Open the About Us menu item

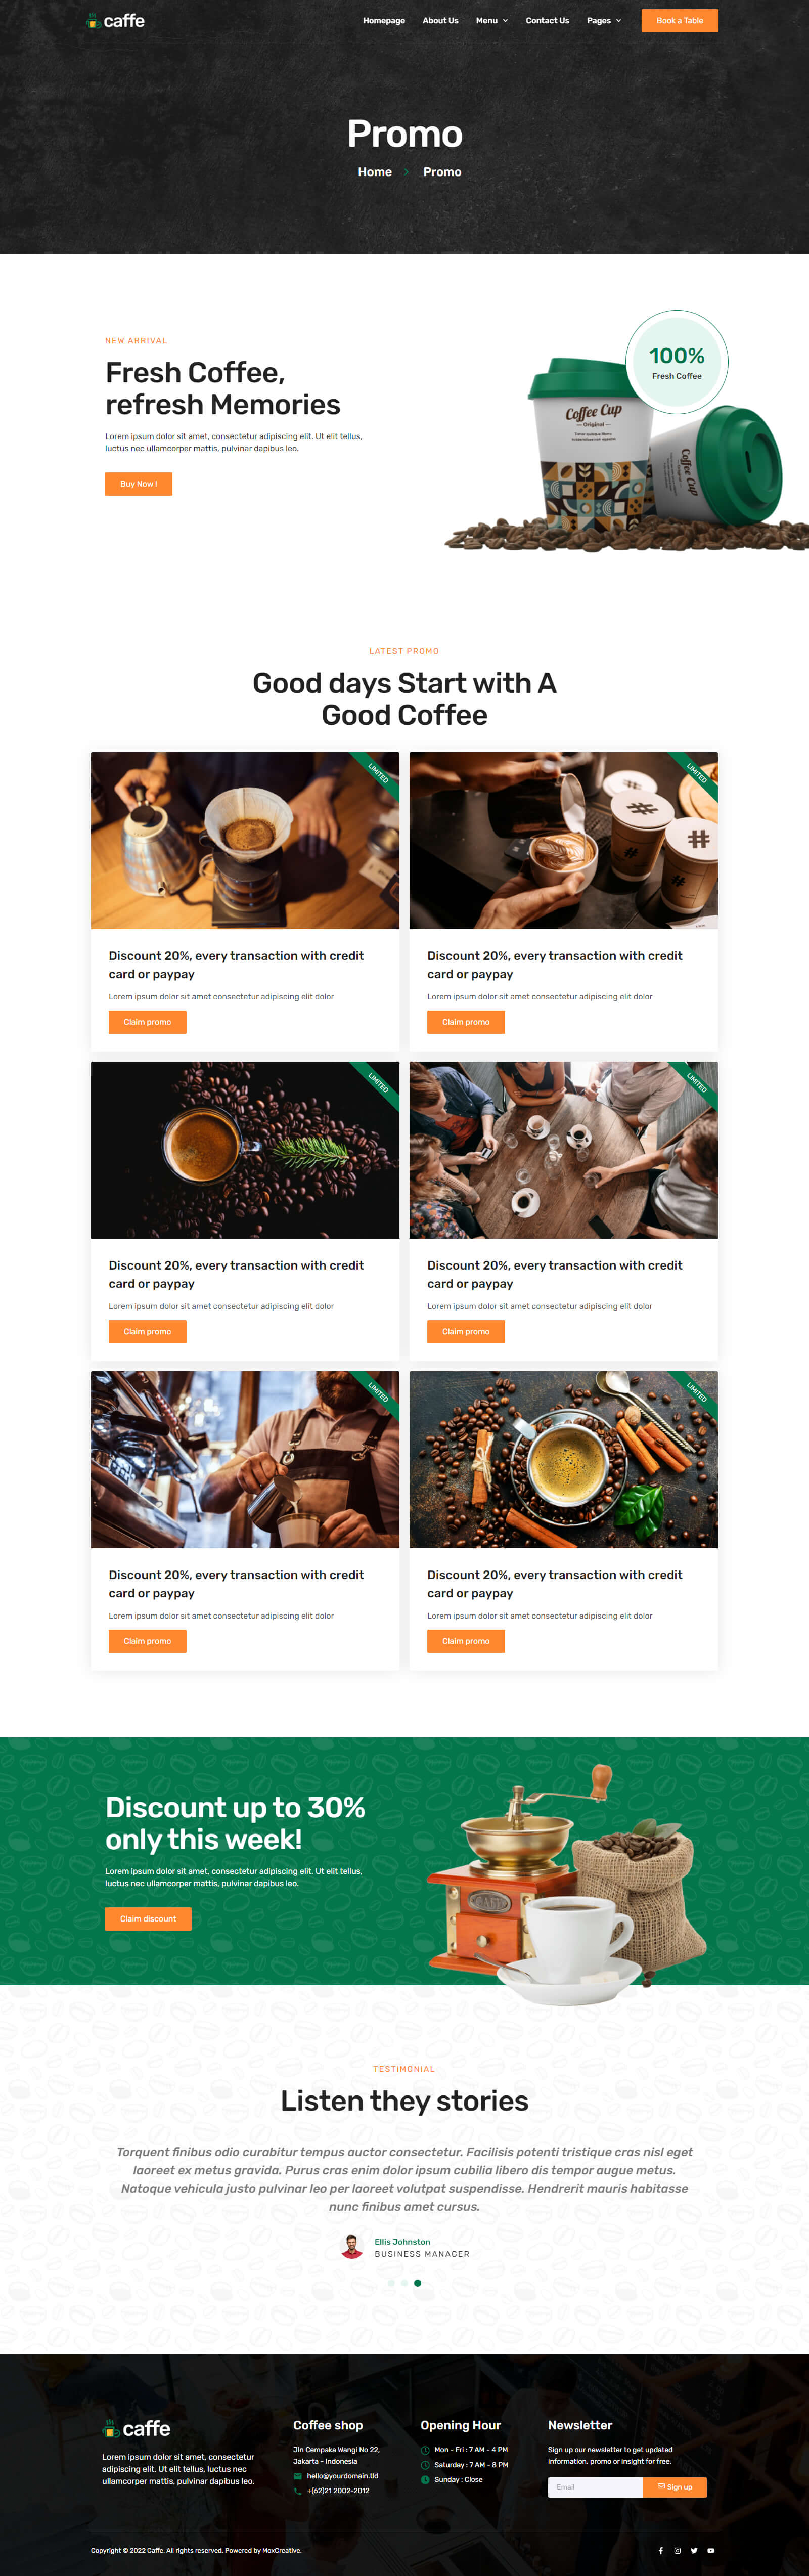[440, 21]
